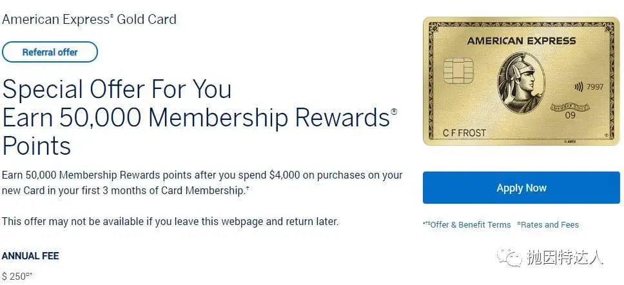Click the Apply Now button

(x=522, y=188)
